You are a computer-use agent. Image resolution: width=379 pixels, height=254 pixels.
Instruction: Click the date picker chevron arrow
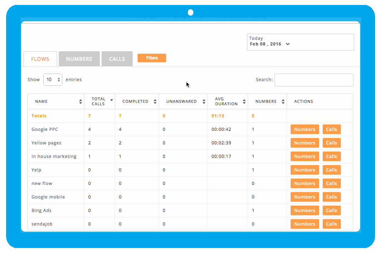[288, 44]
